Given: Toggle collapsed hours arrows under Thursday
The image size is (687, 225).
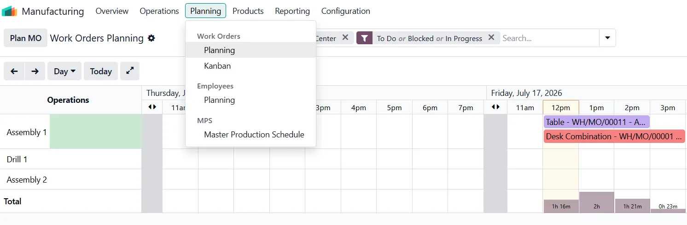Looking at the screenshot, I should tap(152, 107).
